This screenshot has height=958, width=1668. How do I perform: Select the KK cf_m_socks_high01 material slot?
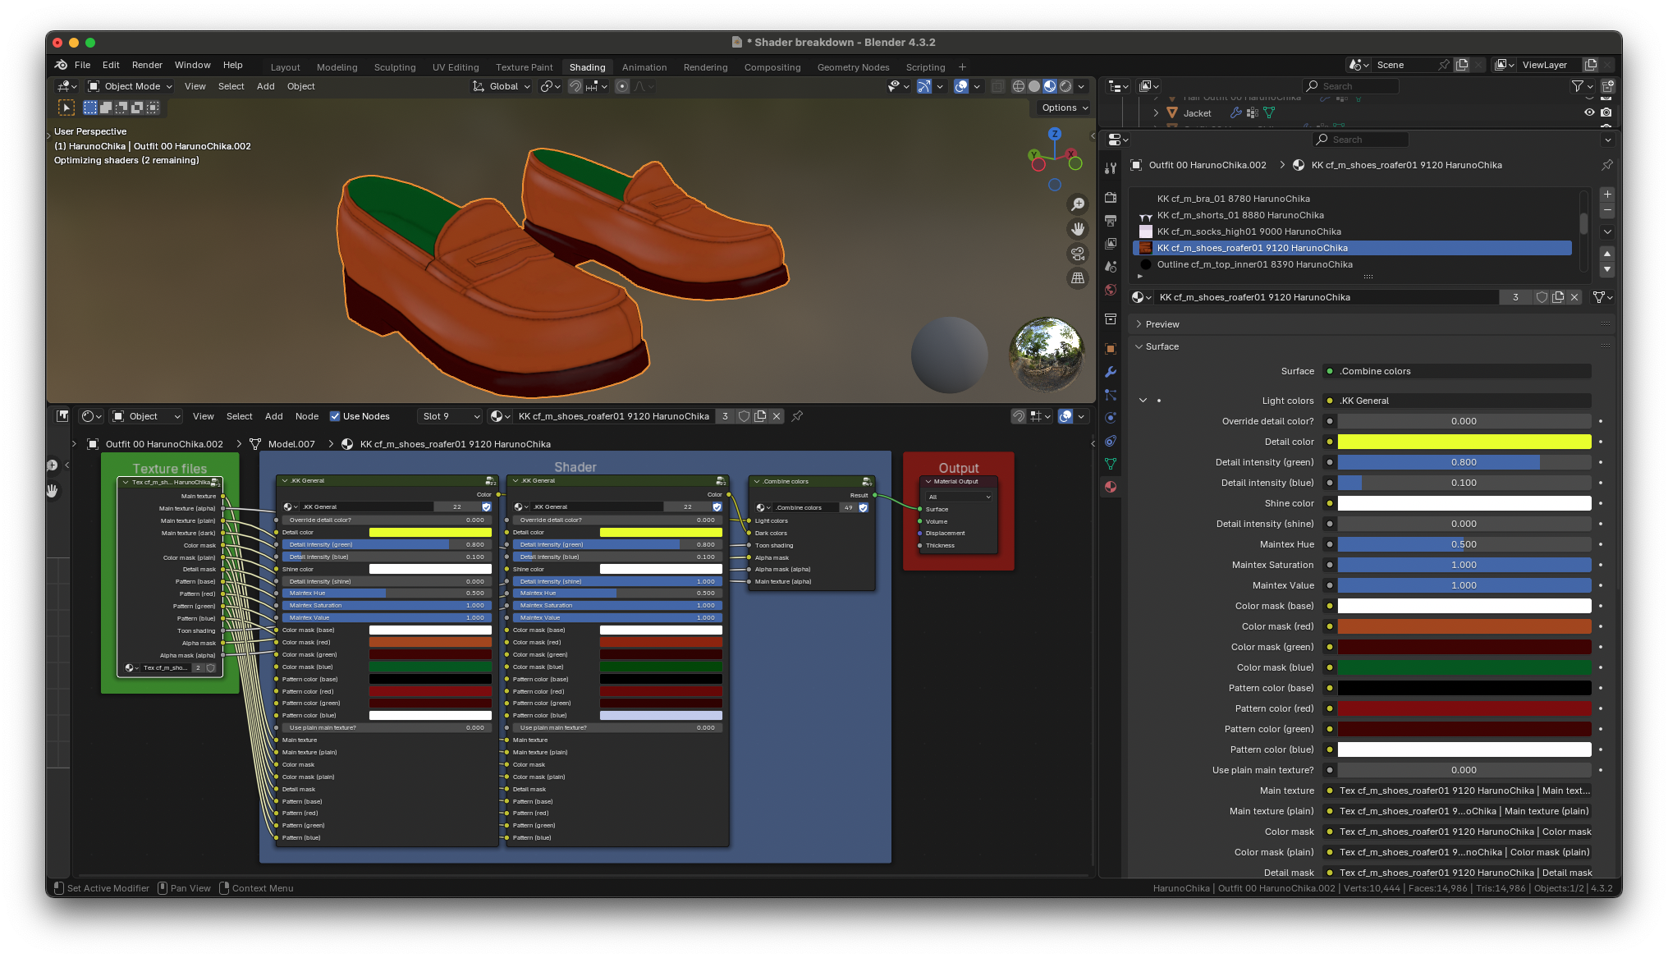click(1249, 231)
